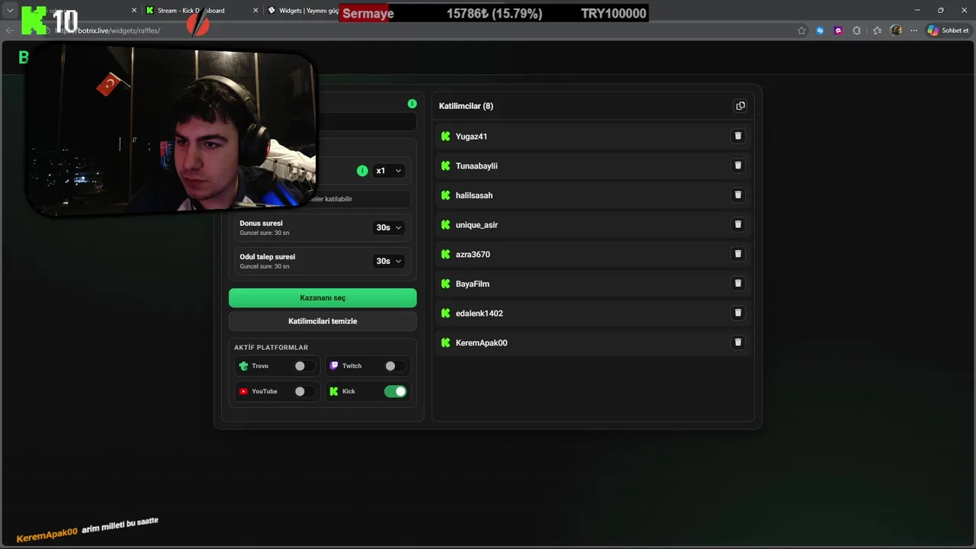Click participant name Yugaz41
This screenshot has height=549, width=976.
point(471,136)
